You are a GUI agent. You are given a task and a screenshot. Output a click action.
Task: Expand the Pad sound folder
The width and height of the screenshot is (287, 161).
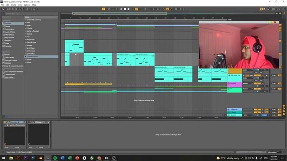point(26,37)
